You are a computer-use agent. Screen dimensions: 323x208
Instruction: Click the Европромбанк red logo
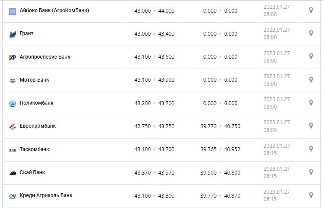pyautogui.click(x=12, y=126)
